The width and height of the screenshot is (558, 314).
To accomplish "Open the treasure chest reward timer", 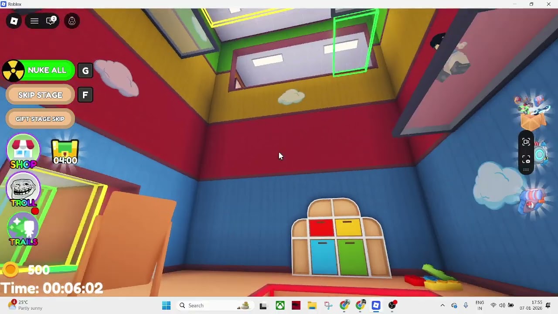I will (65, 152).
